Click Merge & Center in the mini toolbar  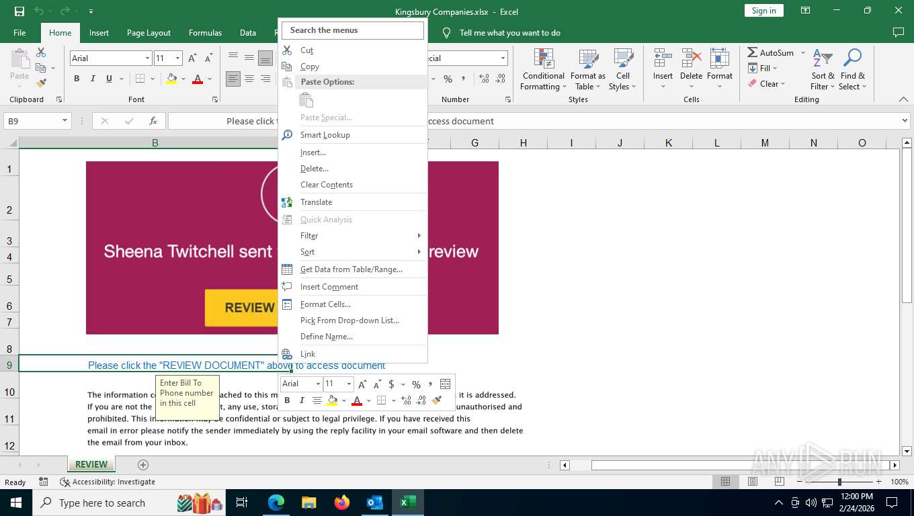445,384
